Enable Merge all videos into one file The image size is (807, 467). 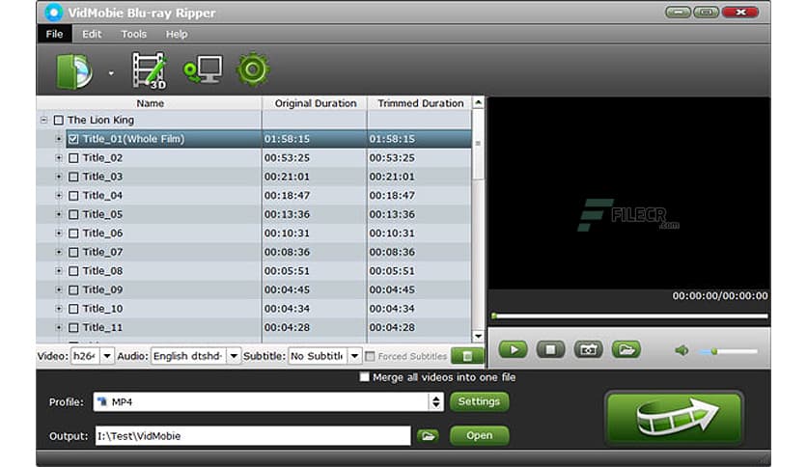coord(364,377)
